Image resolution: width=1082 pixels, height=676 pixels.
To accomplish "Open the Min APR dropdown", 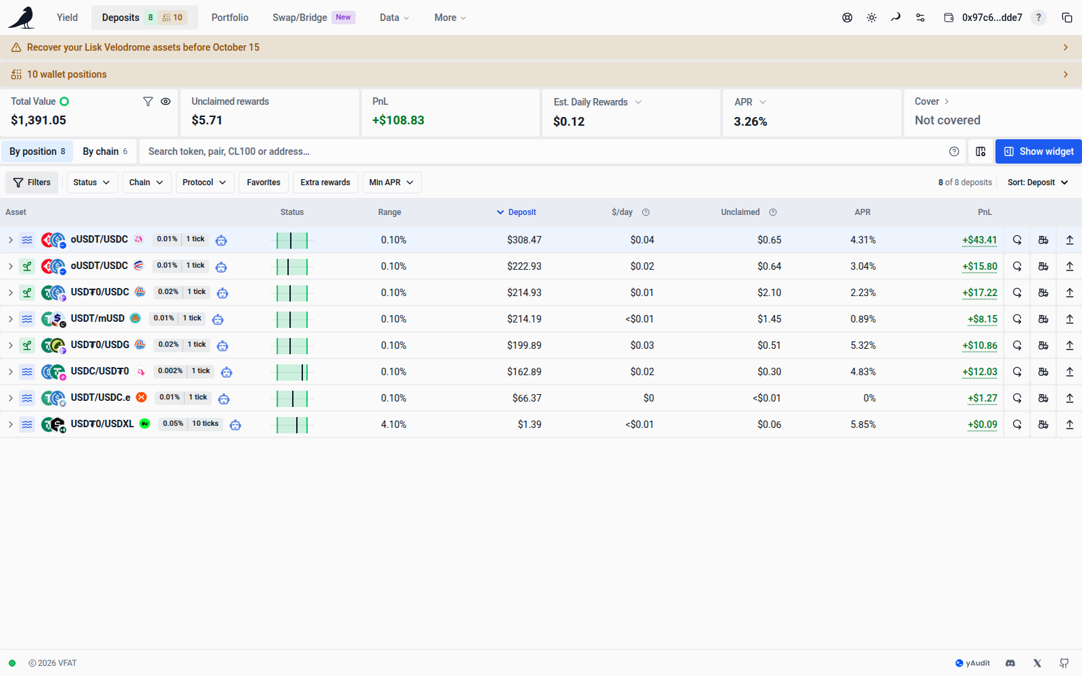I will point(392,183).
